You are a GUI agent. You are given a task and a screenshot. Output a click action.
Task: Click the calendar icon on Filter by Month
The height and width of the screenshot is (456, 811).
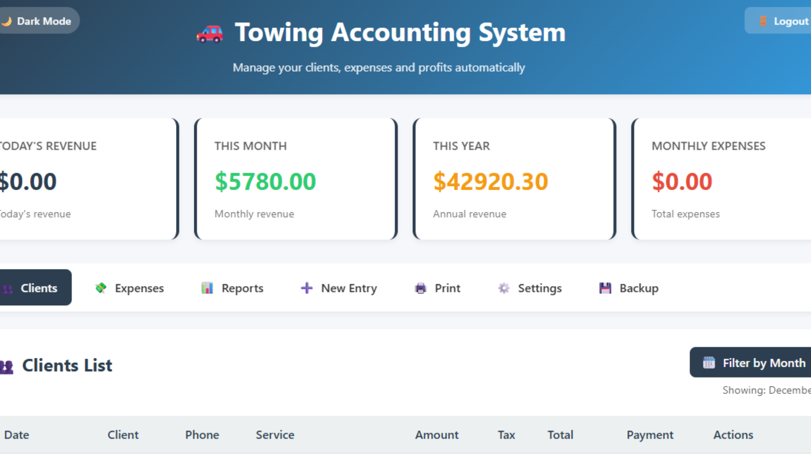(x=708, y=362)
